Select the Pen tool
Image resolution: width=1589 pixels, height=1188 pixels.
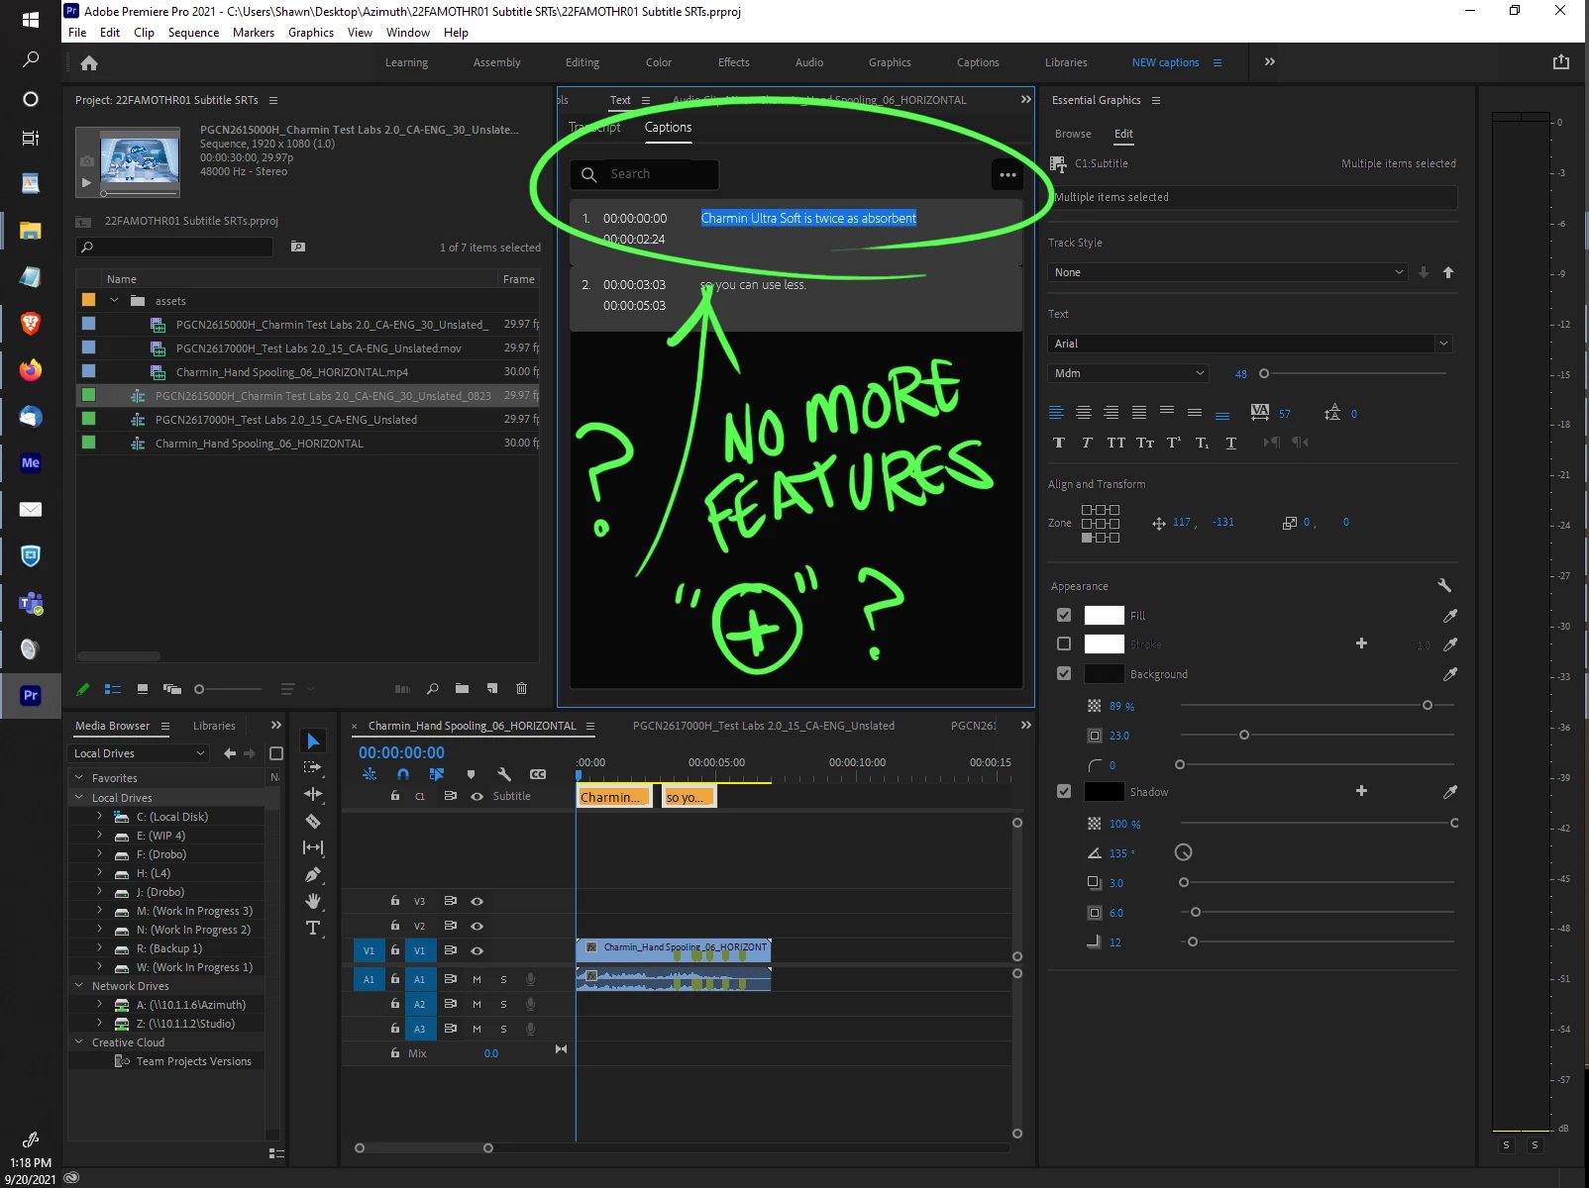(x=313, y=874)
